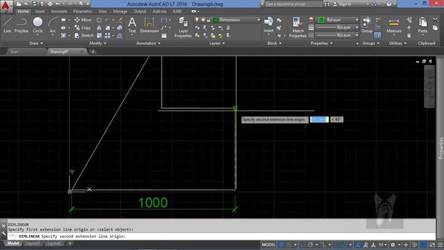Viewport: 444px width, 250px height.
Task: Open the Help question mark icon
Action: [389, 4]
